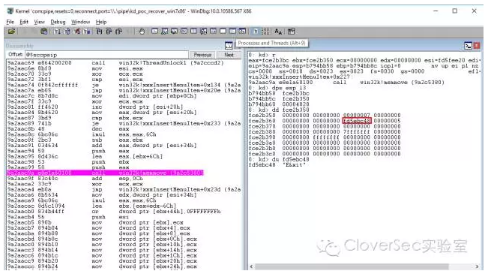Toggle the binary display toolbar button
The height and width of the screenshot is (277, 485).
tap(265, 32)
